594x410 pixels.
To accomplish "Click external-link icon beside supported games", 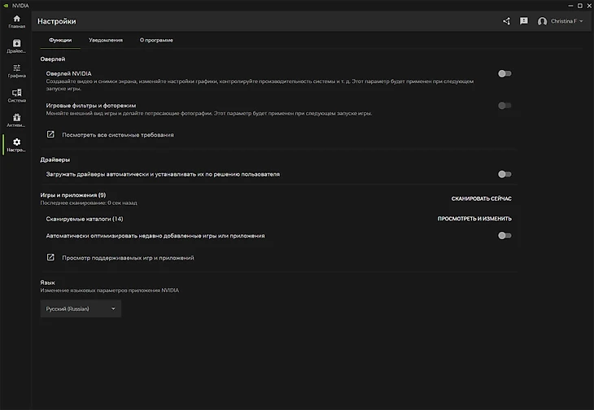I will click(50, 257).
